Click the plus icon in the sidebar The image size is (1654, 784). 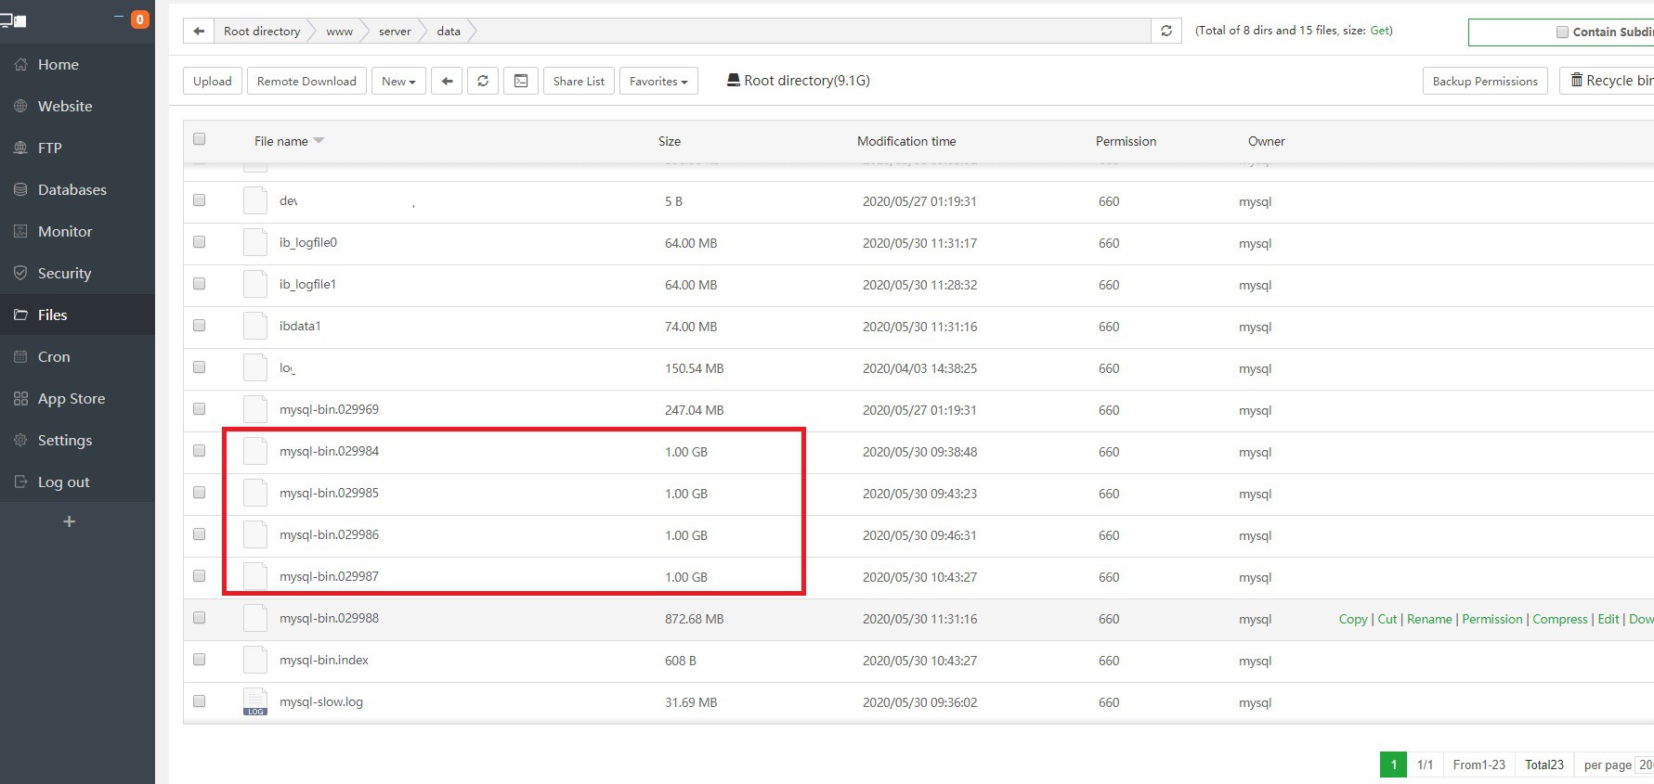(x=69, y=521)
